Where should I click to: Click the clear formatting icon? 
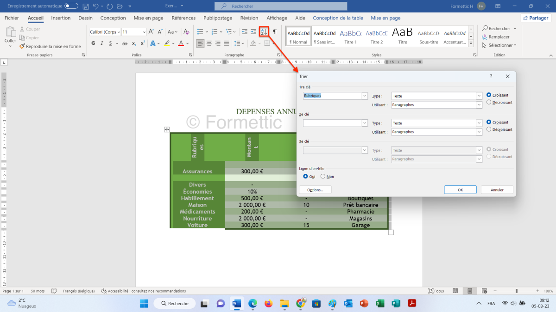point(186,31)
